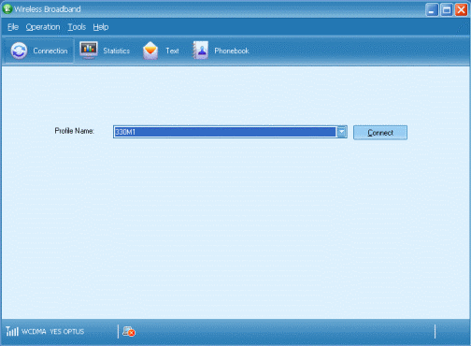This screenshot has width=471, height=346.
Task: Open the Connection tab icon
Action: [19, 50]
